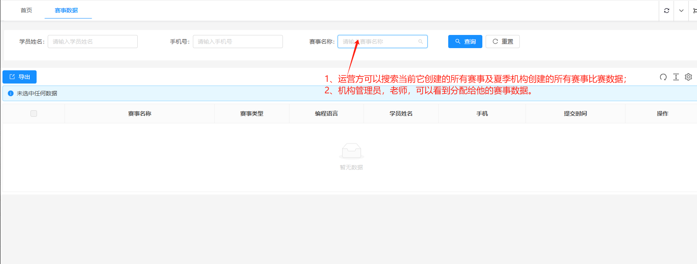Click the 导出 export button
This screenshot has width=697, height=264.
point(20,77)
